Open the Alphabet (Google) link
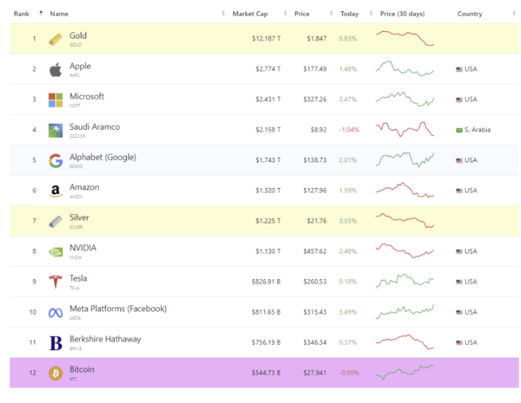This screenshot has width=521, height=403. click(x=103, y=157)
